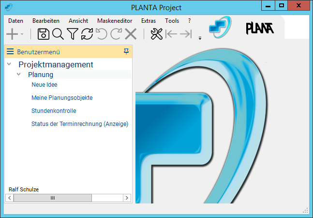Collapse the Projektmanagement tree node
Viewport: 313px width, 218px height.
tap(9, 64)
